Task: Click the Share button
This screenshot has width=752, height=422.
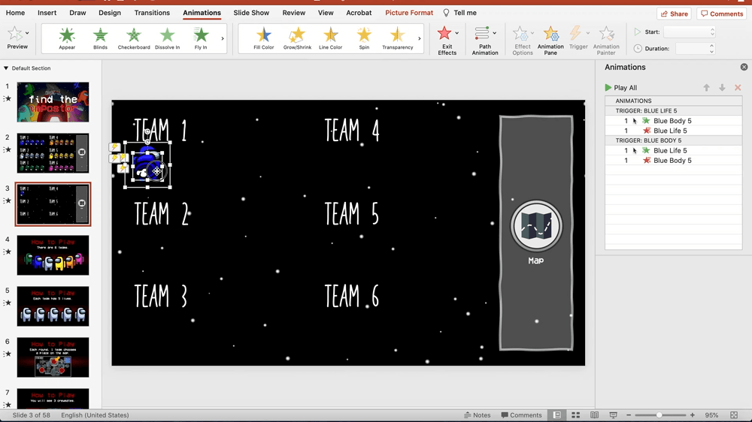Action: pyautogui.click(x=674, y=14)
